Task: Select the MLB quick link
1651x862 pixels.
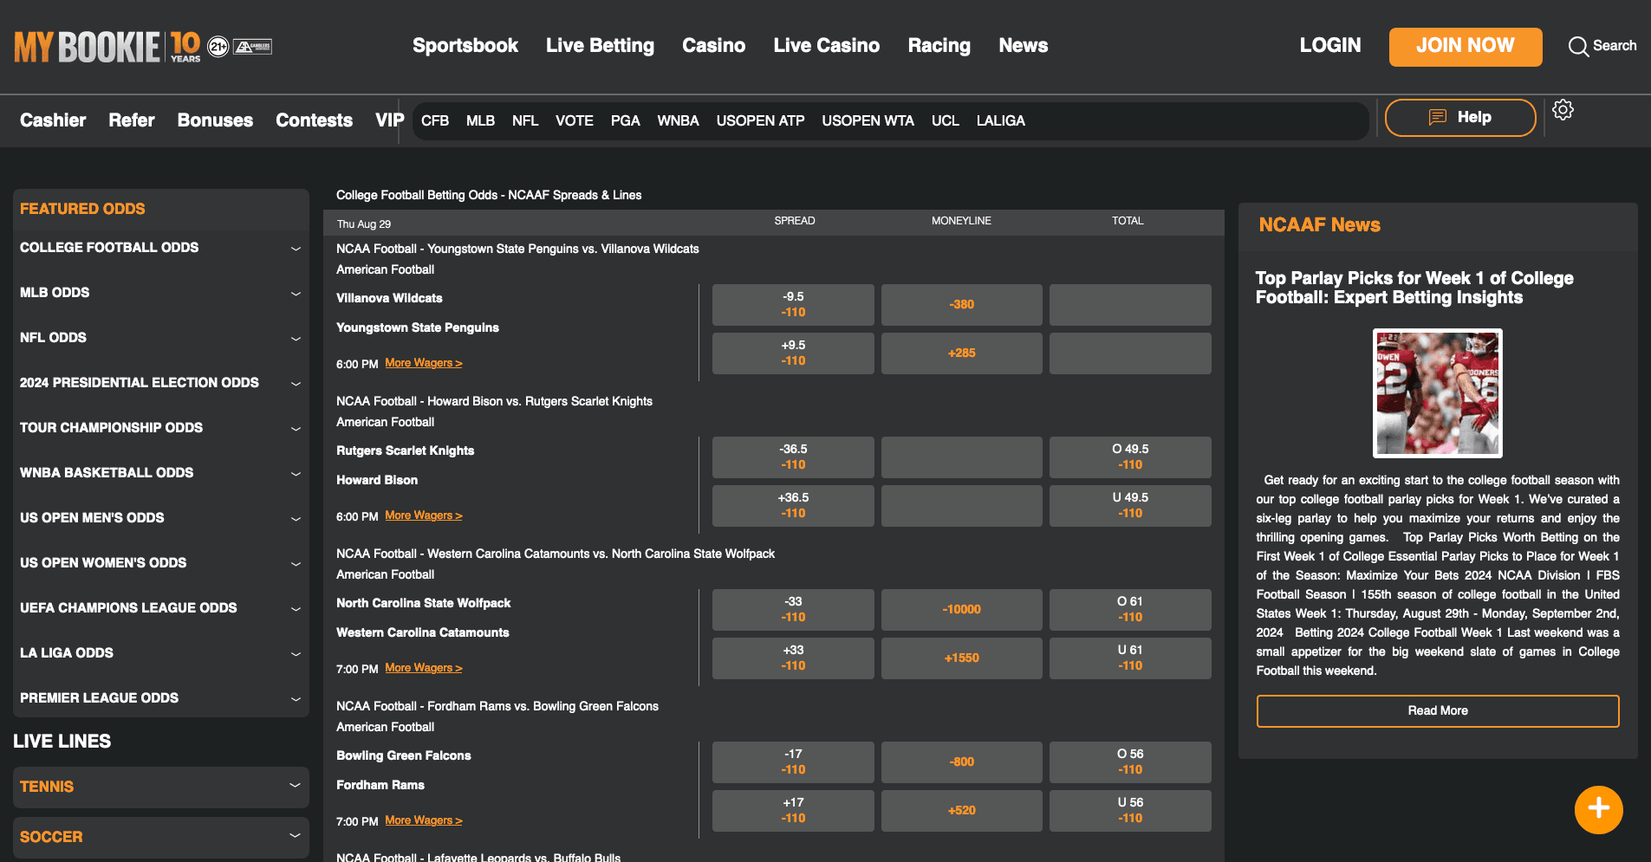Action: click(x=480, y=121)
